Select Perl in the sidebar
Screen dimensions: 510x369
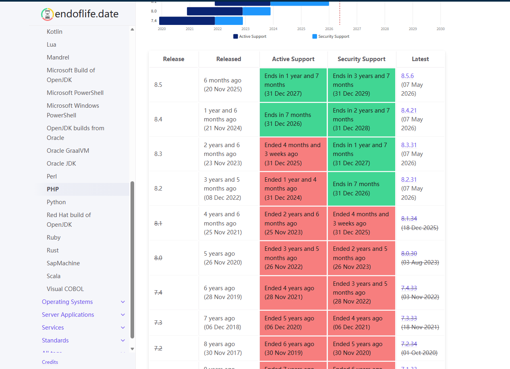[x=52, y=176]
